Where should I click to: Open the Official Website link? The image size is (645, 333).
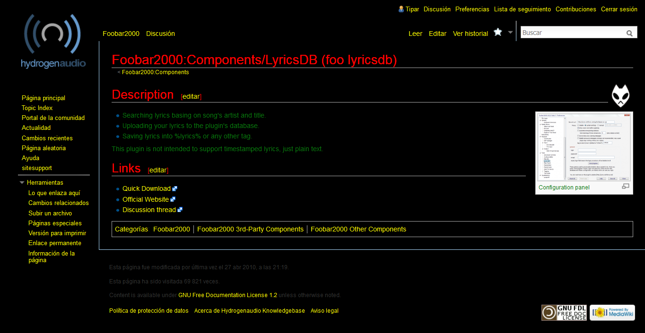(146, 199)
